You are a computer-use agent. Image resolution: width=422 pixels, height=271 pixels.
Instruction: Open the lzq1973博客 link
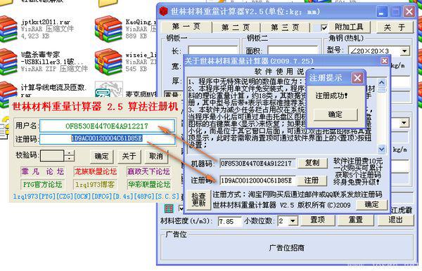point(95,185)
